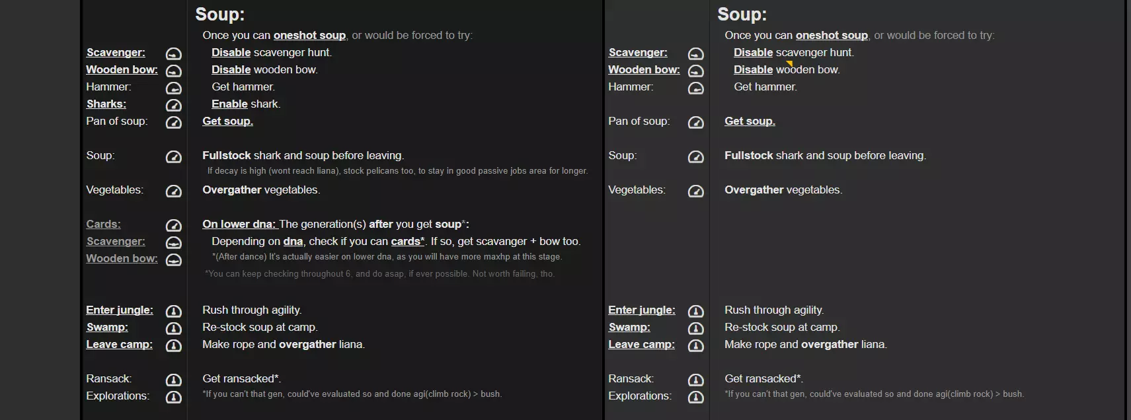The image size is (1131, 420).
Task: Click the gauge icon next to Cards
Action: 173,225
